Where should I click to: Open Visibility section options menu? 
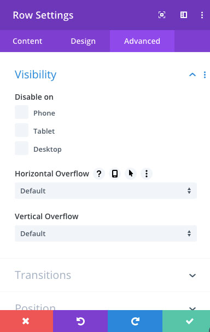205,75
